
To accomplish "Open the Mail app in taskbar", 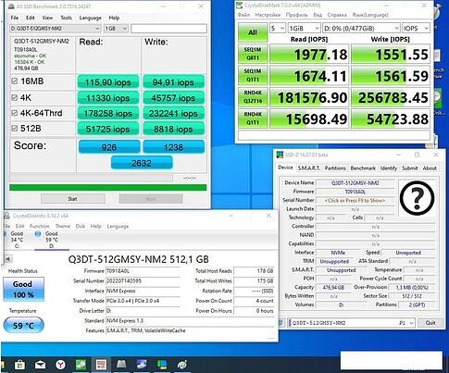I will 40,365.
